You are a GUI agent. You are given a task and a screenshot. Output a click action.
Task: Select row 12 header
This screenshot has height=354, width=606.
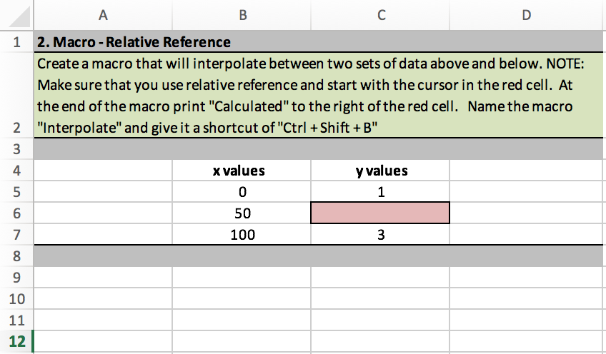coord(16,341)
